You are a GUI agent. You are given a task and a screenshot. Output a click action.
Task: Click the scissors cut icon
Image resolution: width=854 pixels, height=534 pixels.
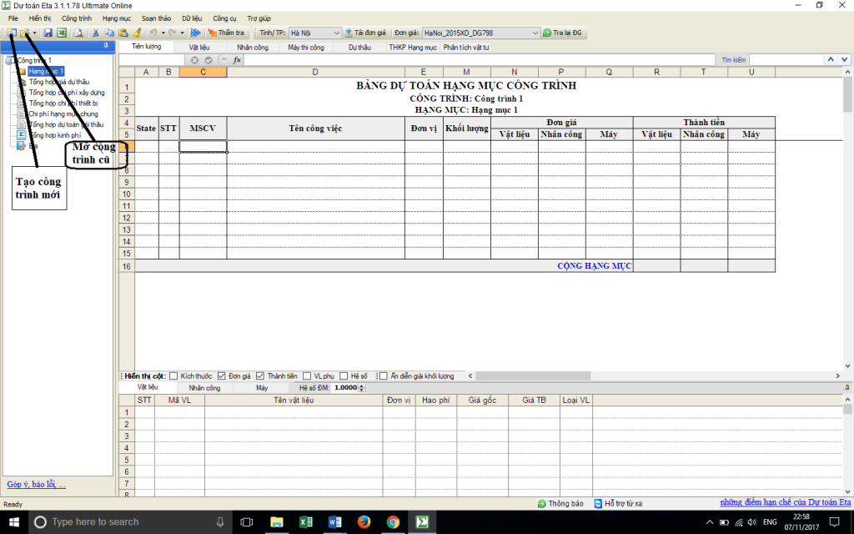97,33
